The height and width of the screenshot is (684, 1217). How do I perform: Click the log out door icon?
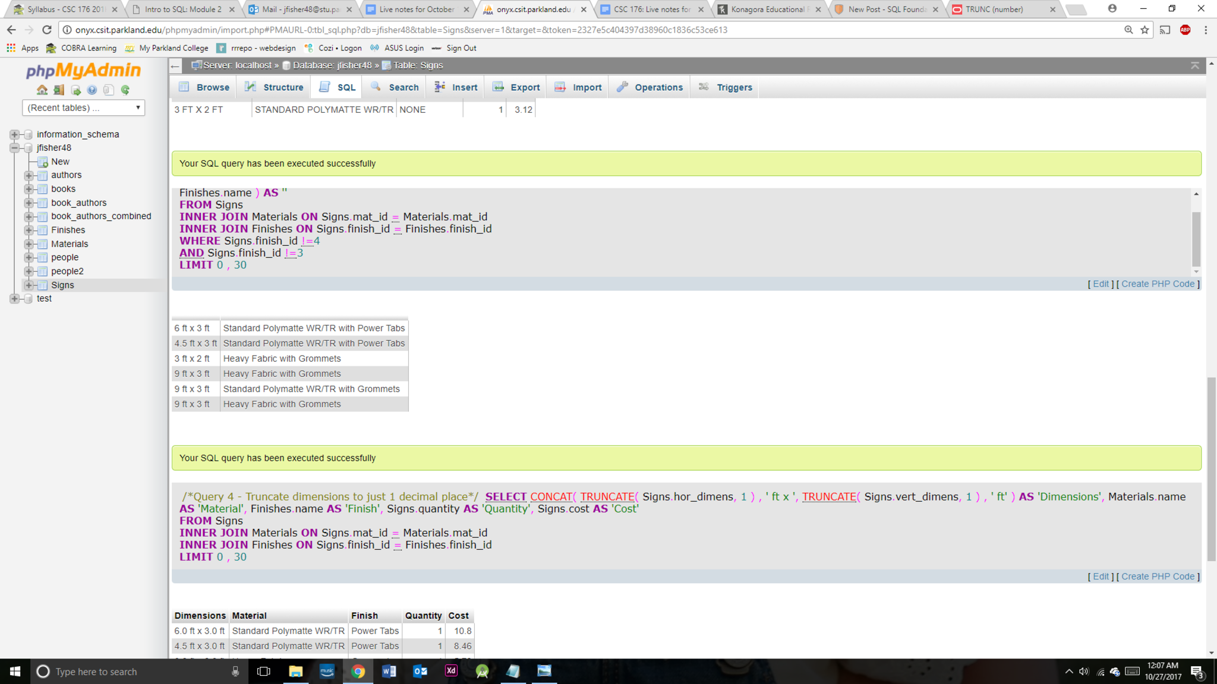click(58, 90)
